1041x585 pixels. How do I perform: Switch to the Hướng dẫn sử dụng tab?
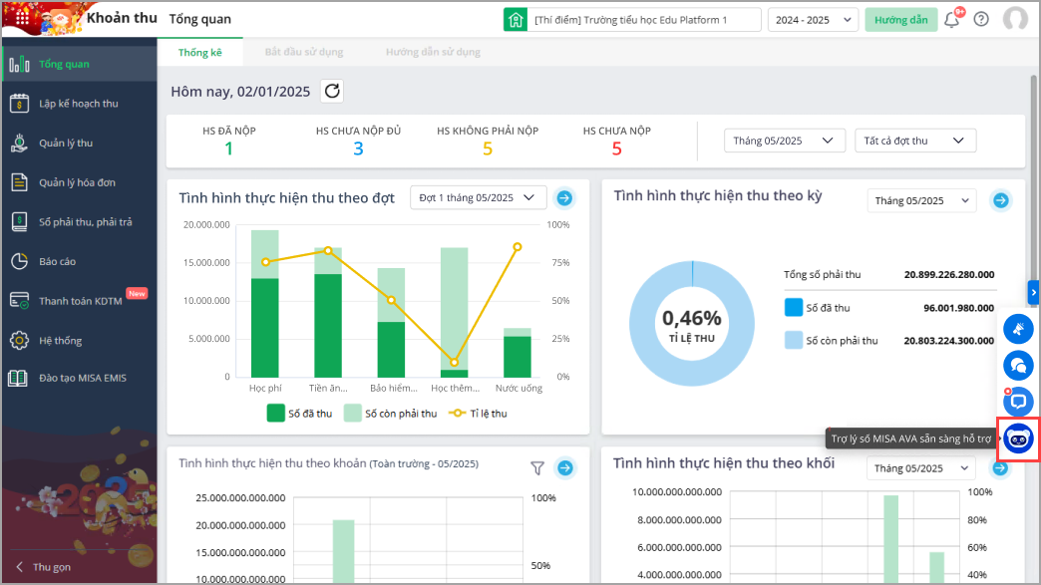pos(433,52)
